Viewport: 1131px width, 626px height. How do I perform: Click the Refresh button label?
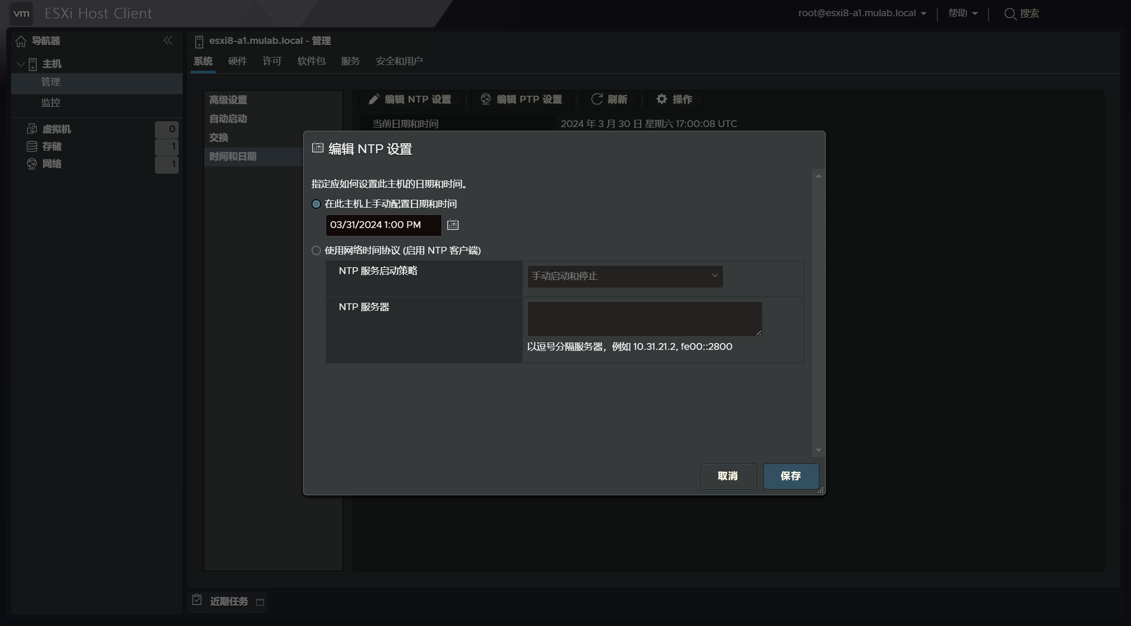coord(617,99)
